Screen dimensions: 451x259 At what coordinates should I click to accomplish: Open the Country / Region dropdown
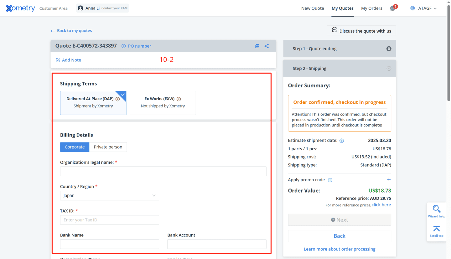[109, 195]
